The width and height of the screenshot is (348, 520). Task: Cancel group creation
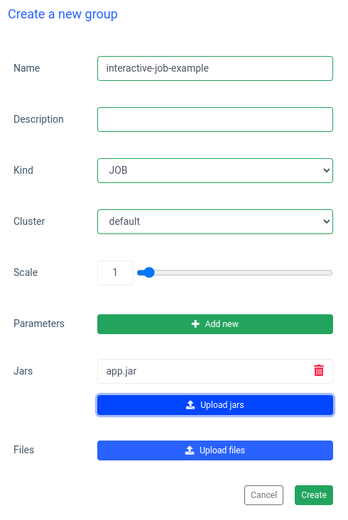tap(263, 495)
